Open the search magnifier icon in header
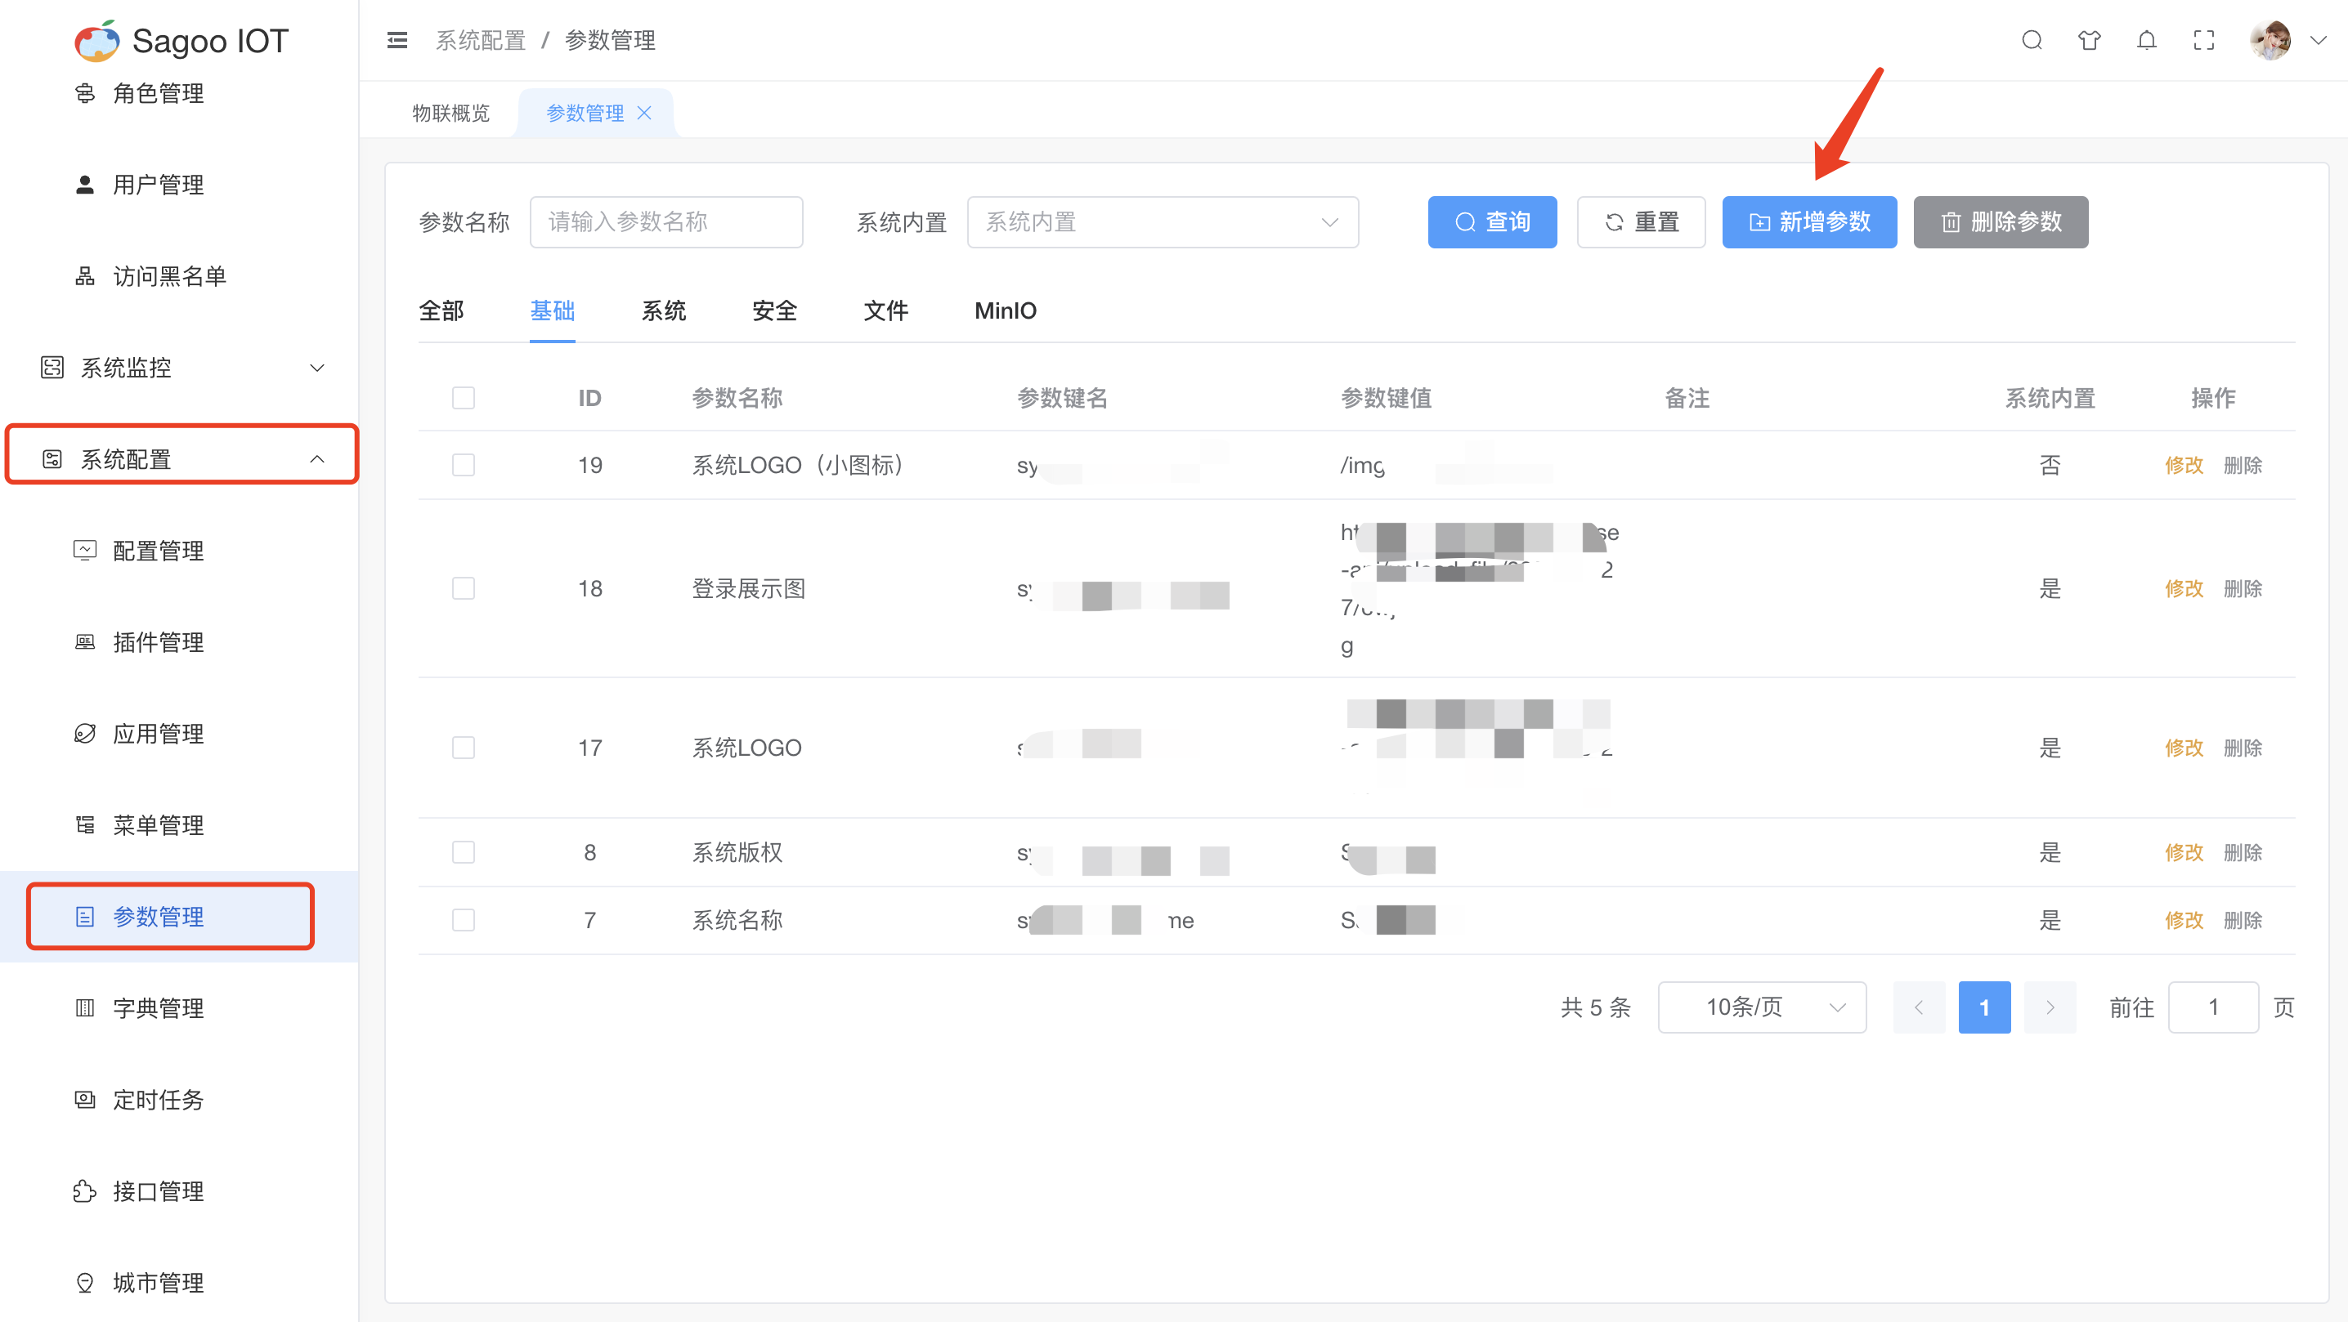This screenshot has height=1322, width=2348. pos(2032,40)
